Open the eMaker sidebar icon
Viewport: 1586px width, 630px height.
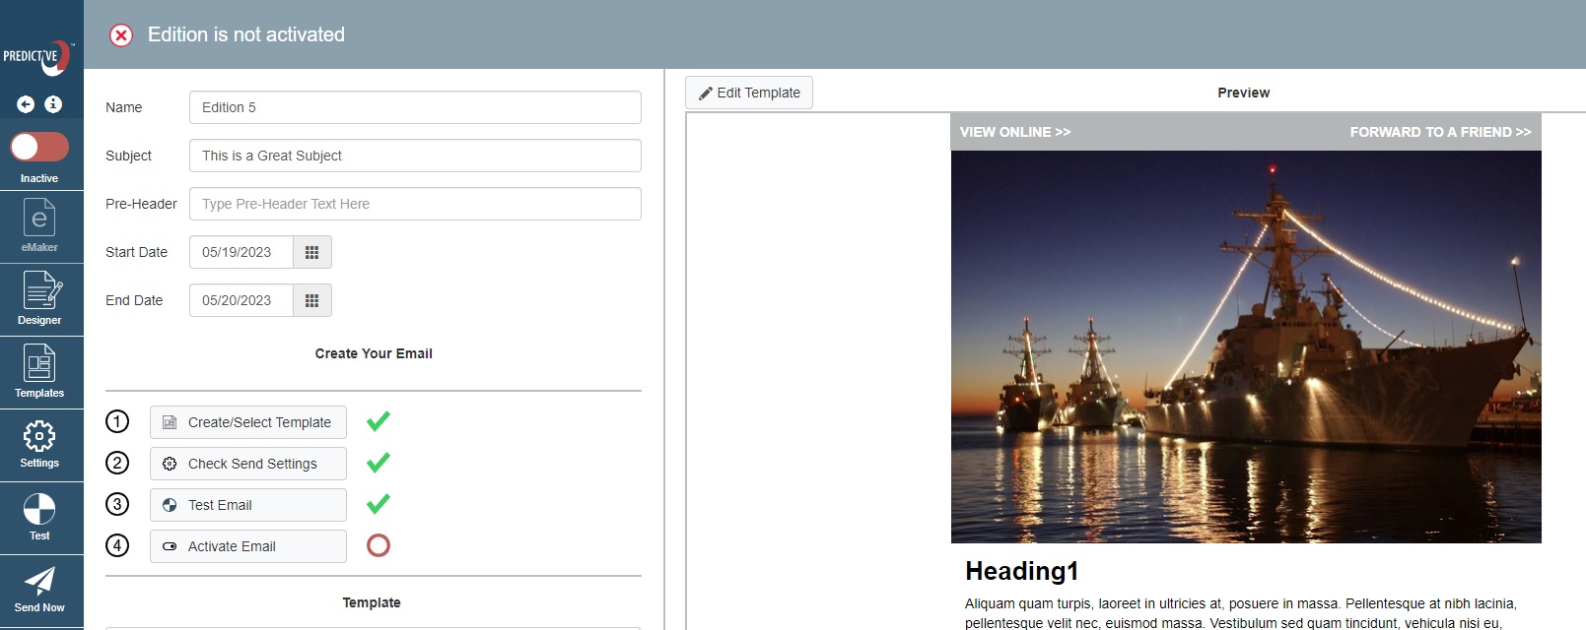(39, 224)
